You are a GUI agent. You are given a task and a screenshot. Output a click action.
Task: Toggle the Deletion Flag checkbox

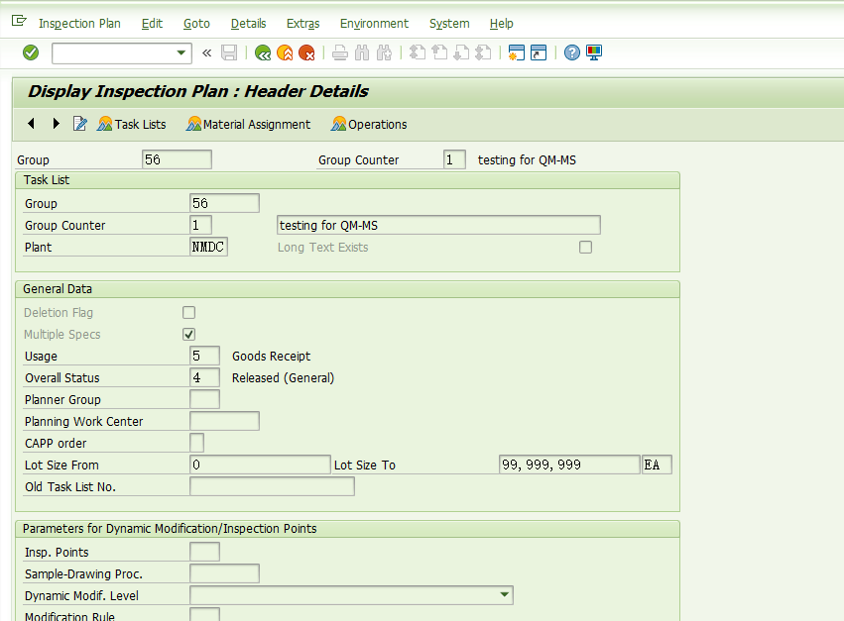click(x=188, y=312)
